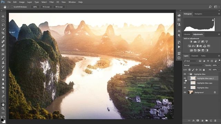Open Photoshop search magnifier
The height and width of the screenshot is (124, 221).
tap(210, 7)
